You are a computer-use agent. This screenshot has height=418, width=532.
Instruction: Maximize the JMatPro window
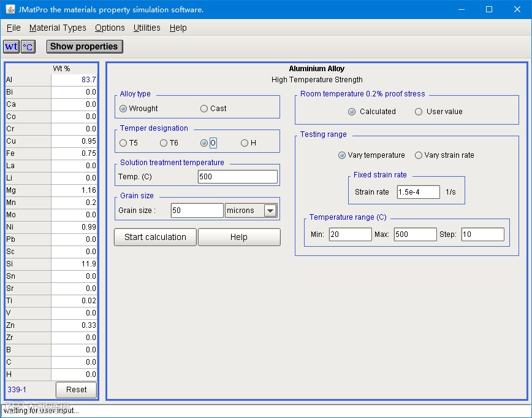489,9
